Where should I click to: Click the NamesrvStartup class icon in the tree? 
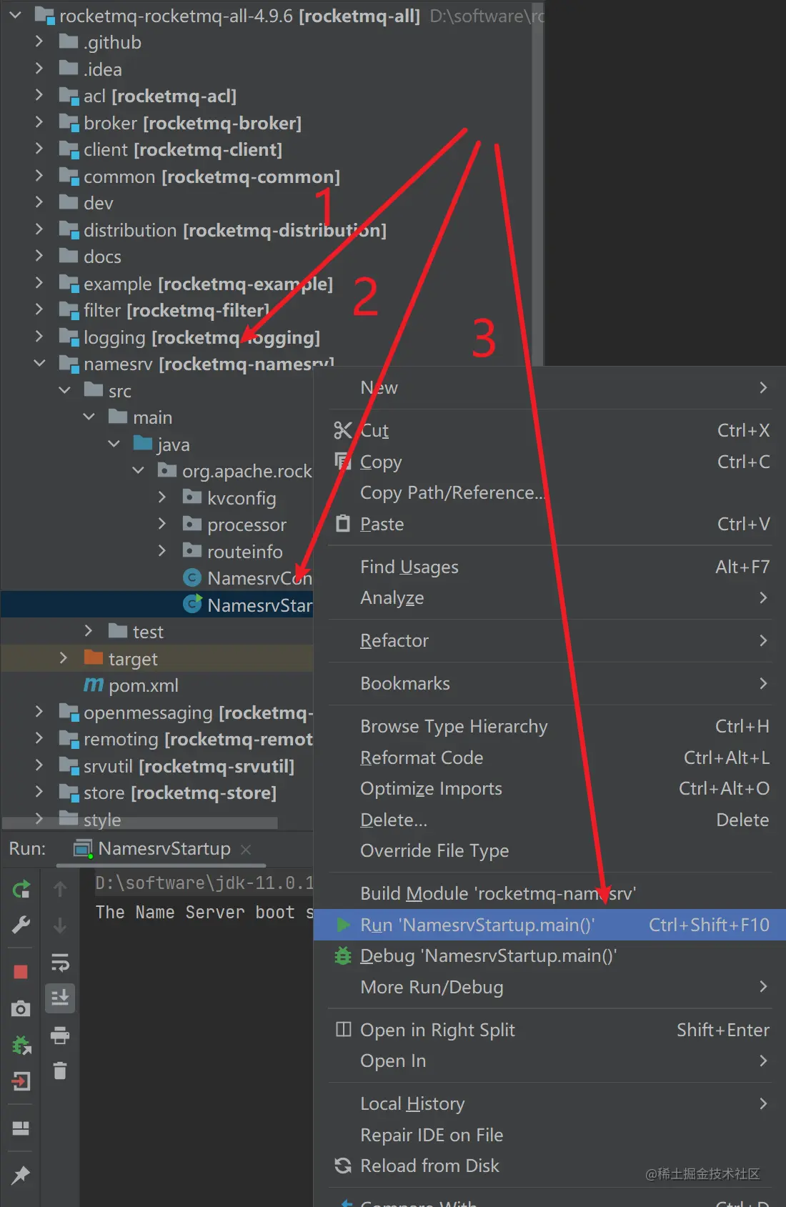[x=193, y=605]
